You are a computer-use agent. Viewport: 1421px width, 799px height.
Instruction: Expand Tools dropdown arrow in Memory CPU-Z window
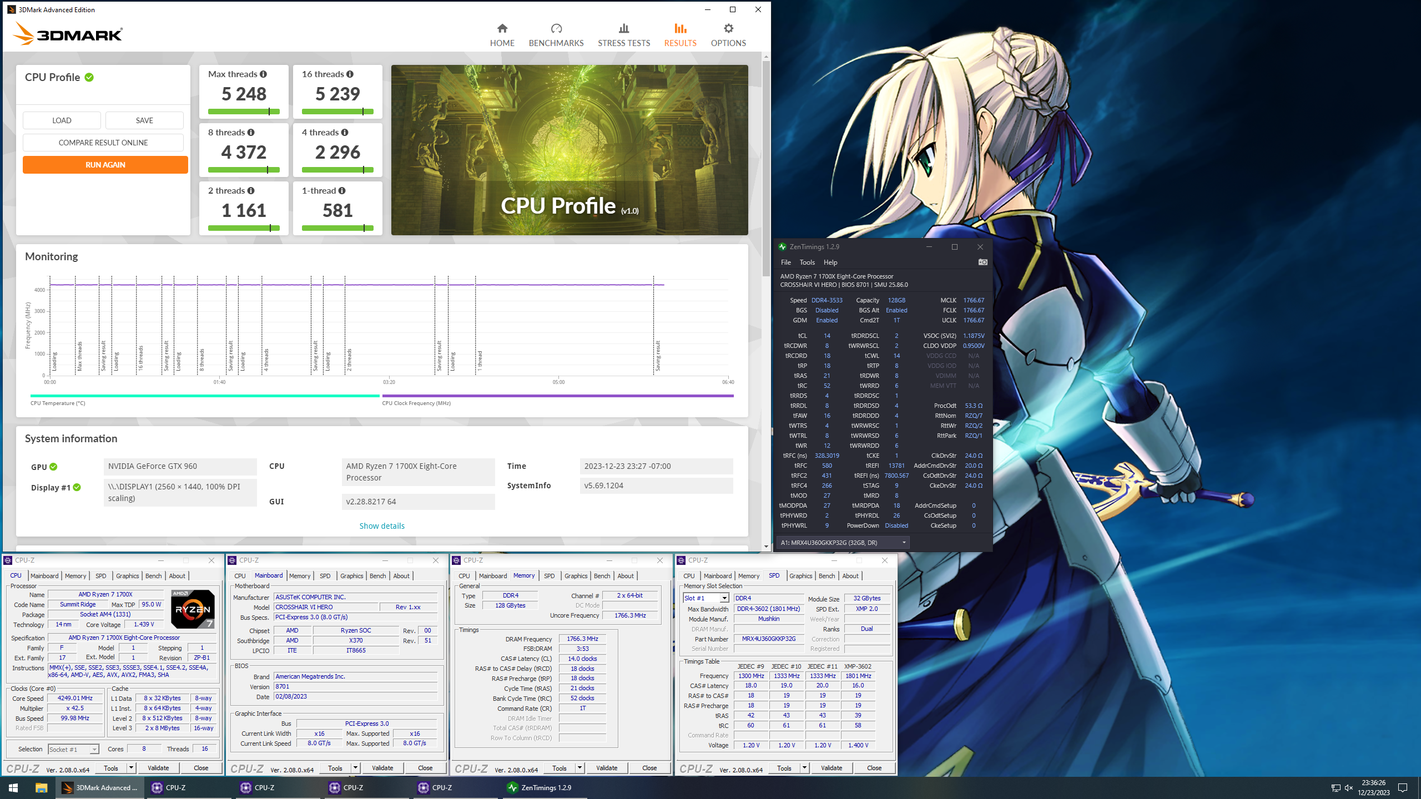point(580,768)
